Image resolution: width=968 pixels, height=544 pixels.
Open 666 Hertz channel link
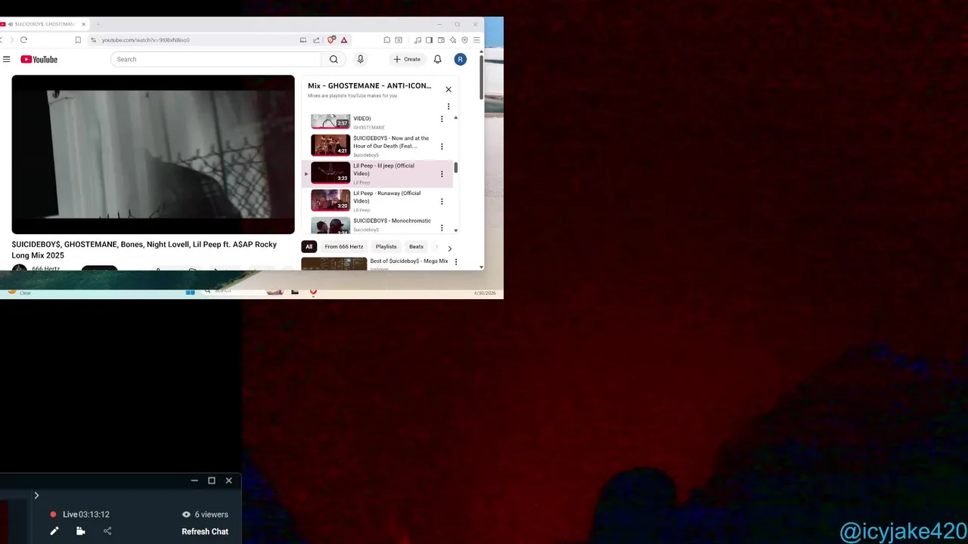45,268
